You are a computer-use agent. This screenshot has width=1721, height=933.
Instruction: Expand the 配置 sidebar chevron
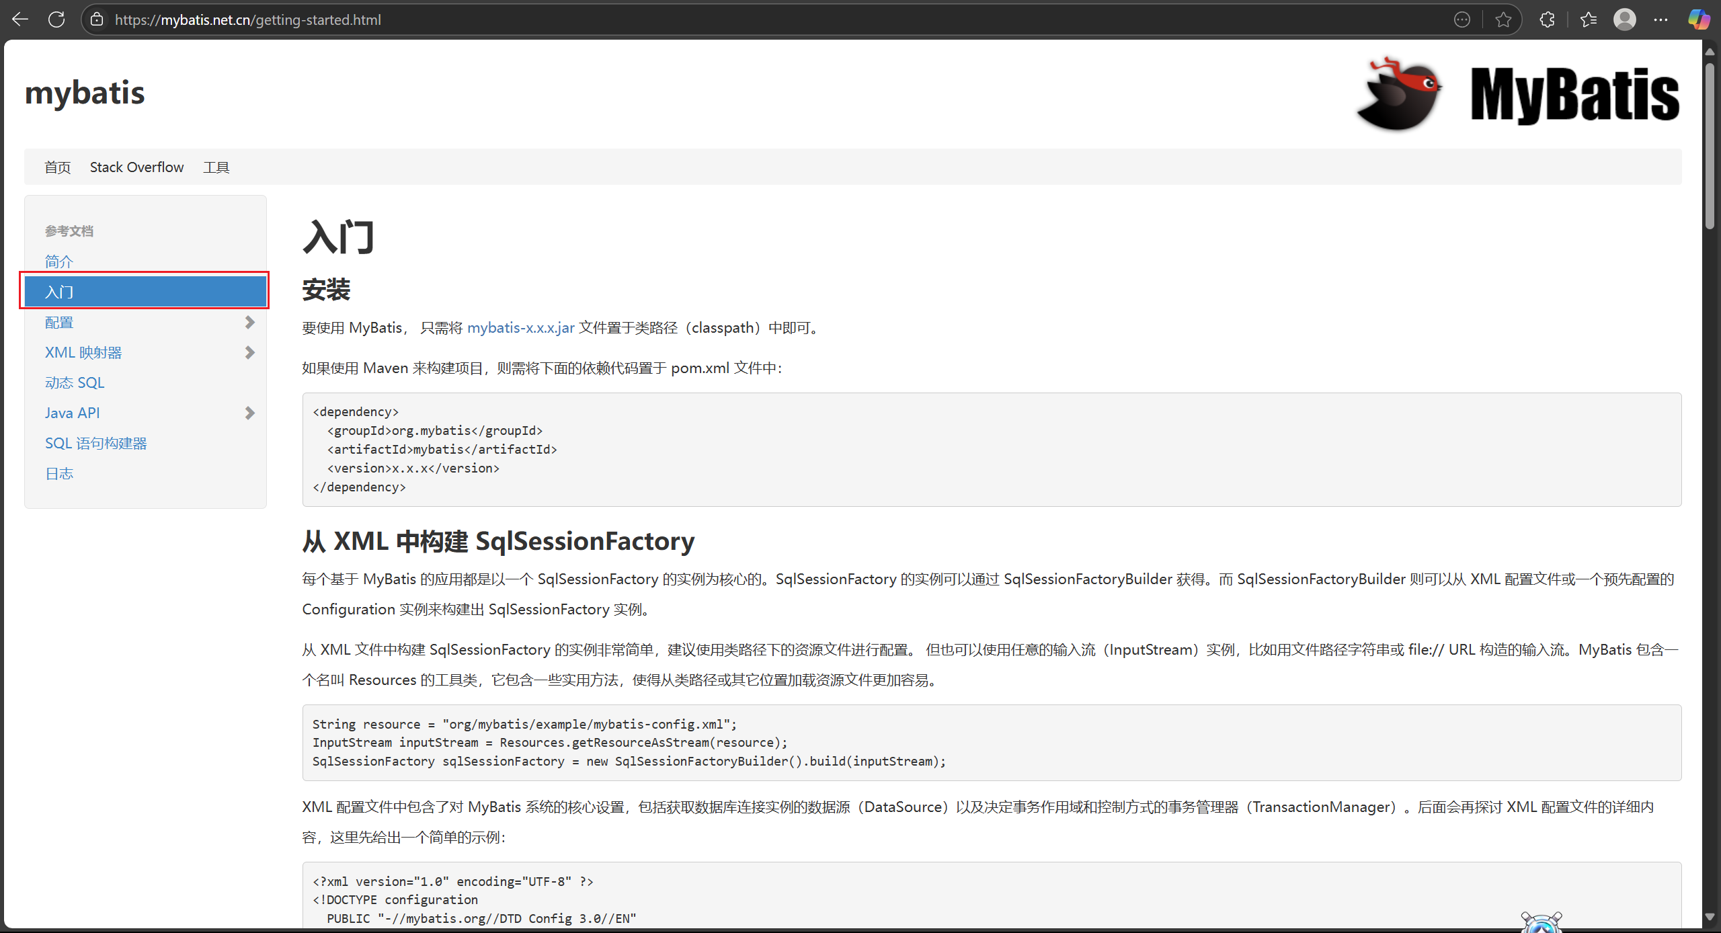(249, 323)
